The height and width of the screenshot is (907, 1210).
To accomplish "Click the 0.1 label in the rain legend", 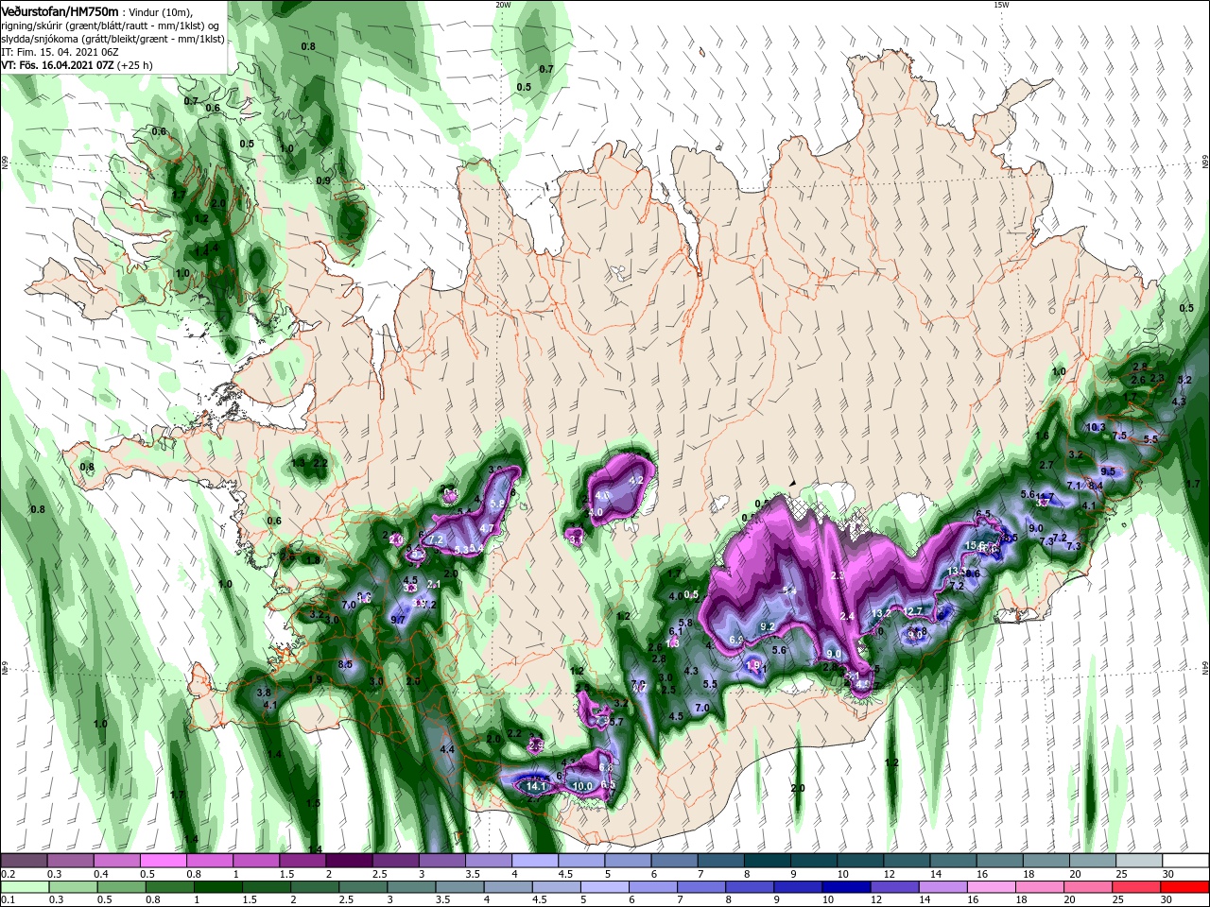I will 7,900.
